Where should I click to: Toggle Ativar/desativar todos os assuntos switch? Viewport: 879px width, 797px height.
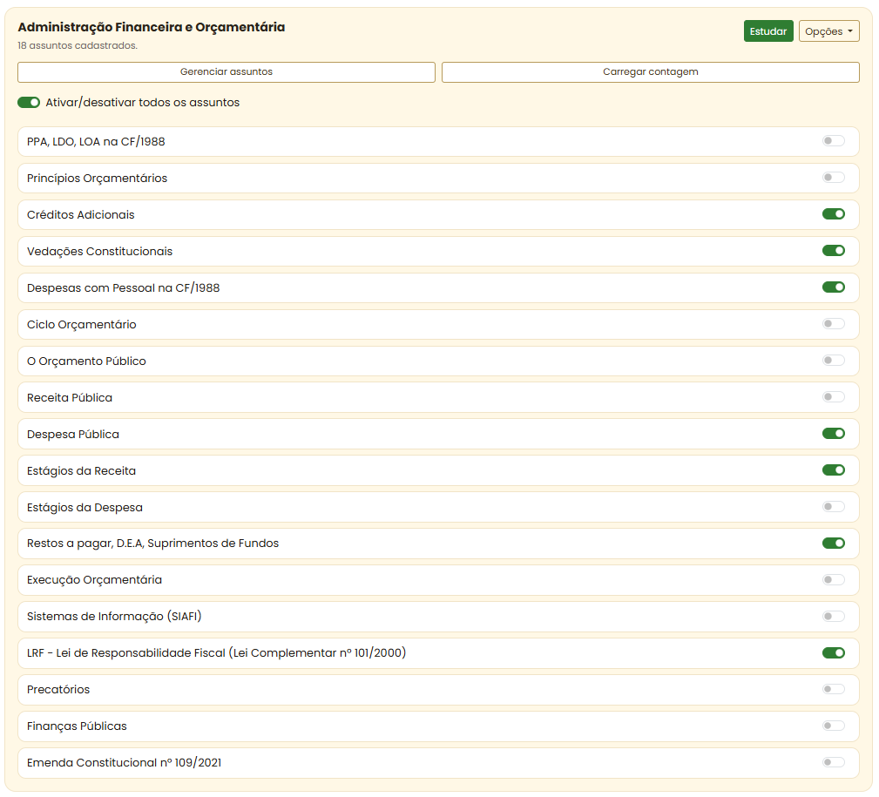29,103
